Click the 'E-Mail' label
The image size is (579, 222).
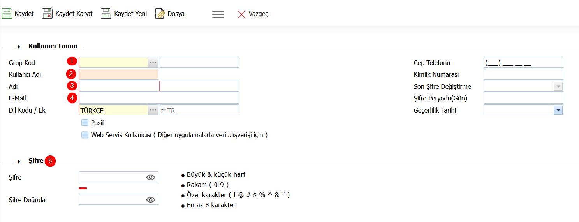(x=18, y=98)
